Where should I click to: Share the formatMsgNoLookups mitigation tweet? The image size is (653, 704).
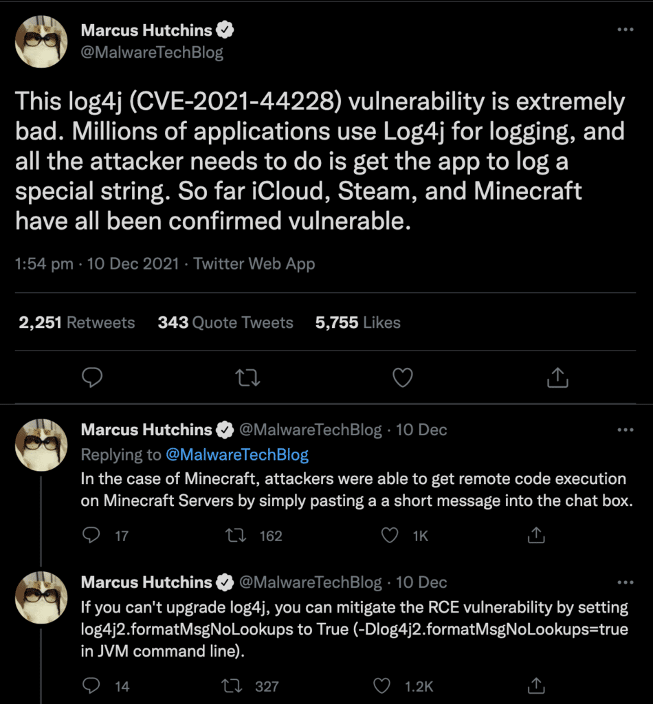[536, 685]
